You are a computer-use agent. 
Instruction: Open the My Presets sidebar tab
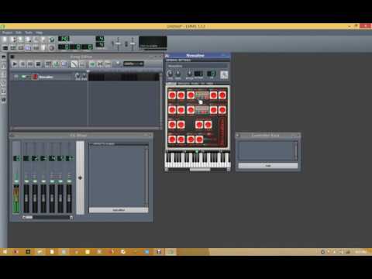(4, 83)
